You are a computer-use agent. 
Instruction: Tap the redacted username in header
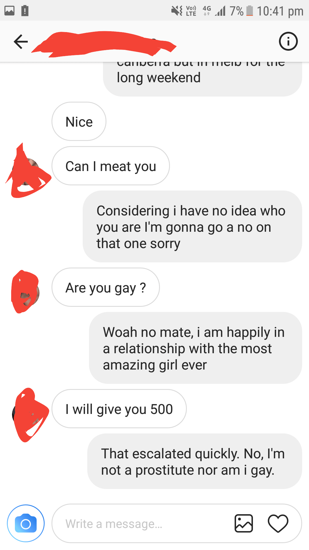104,44
